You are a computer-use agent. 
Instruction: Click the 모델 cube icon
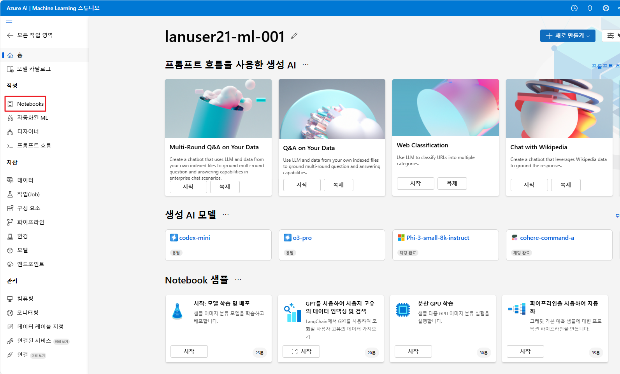tap(10, 250)
